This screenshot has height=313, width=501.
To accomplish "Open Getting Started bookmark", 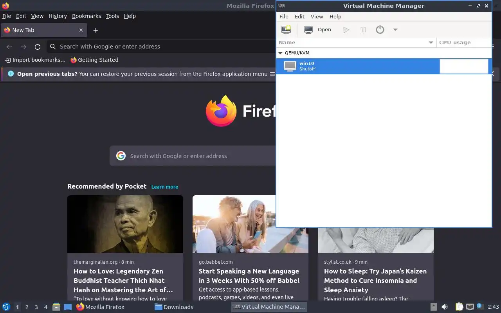I will pyautogui.click(x=94, y=60).
